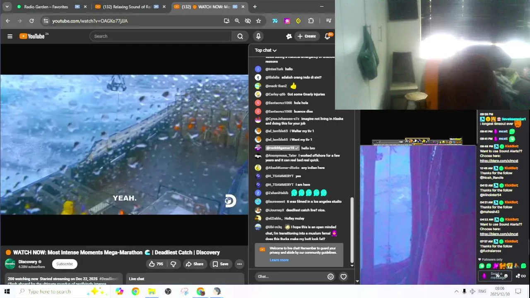Go to YouTube home via logo
The height and width of the screenshot is (298, 530).
[33, 36]
